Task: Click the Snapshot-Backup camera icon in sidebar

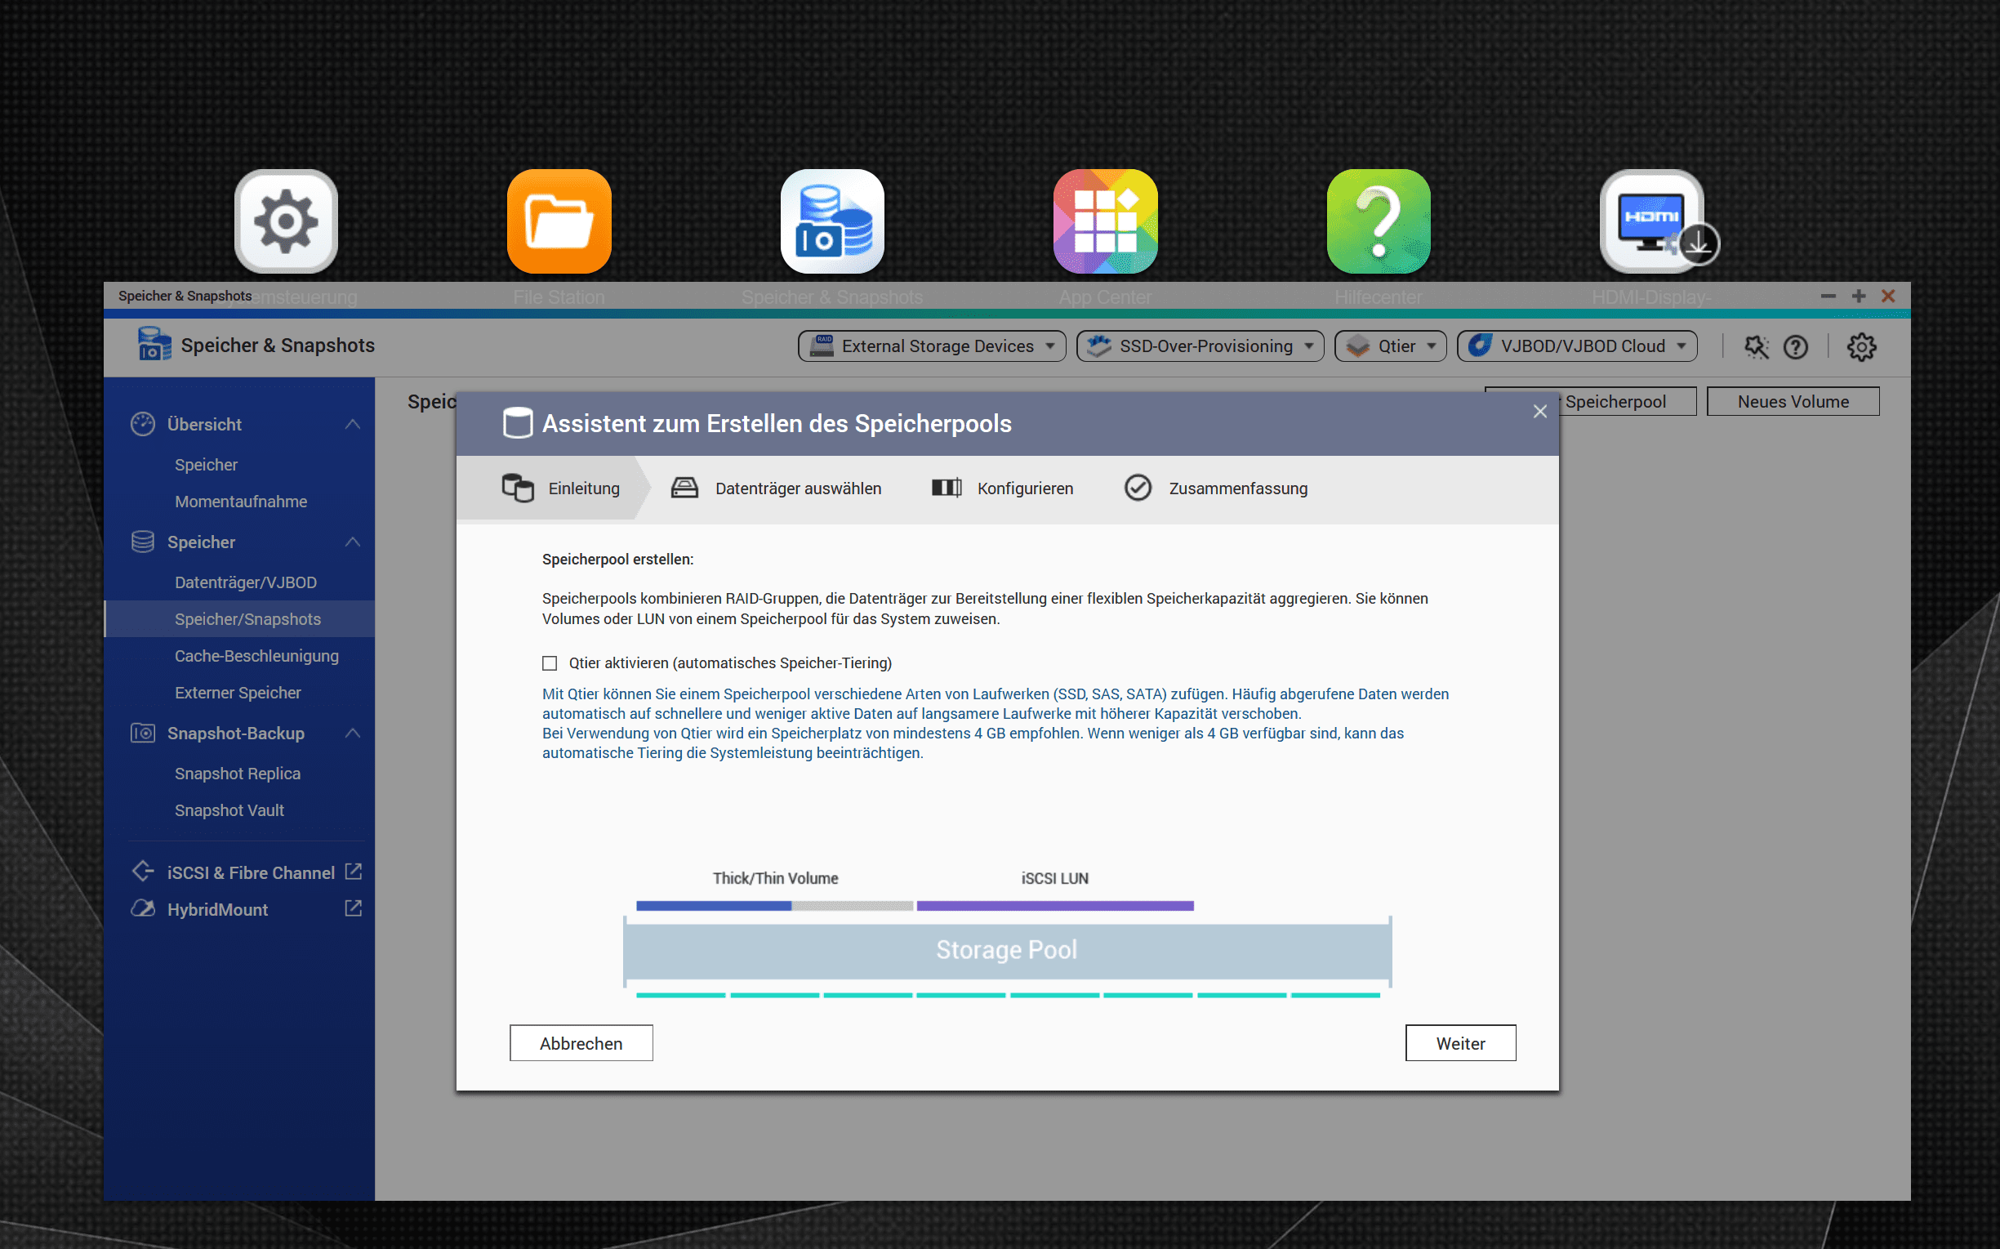Action: tap(143, 733)
